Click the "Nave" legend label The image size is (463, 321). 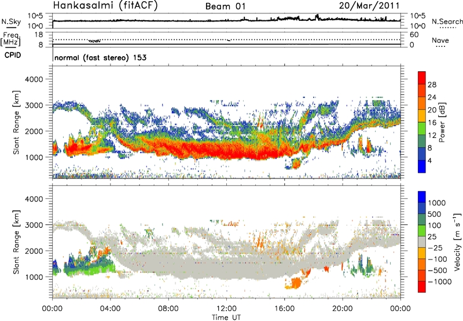pyautogui.click(x=440, y=40)
